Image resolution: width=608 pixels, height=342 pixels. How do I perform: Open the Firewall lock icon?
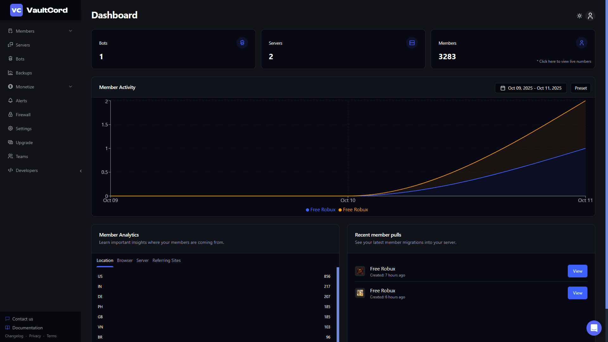coord(10,114)
